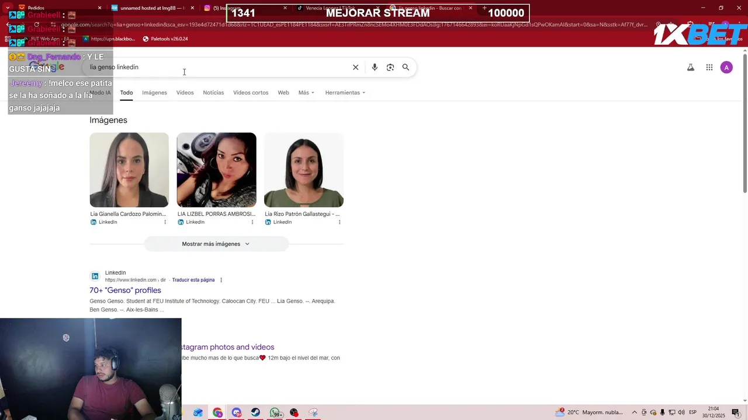Open Paletools v26.0.24 bookmark

click(x=165, y=39)
